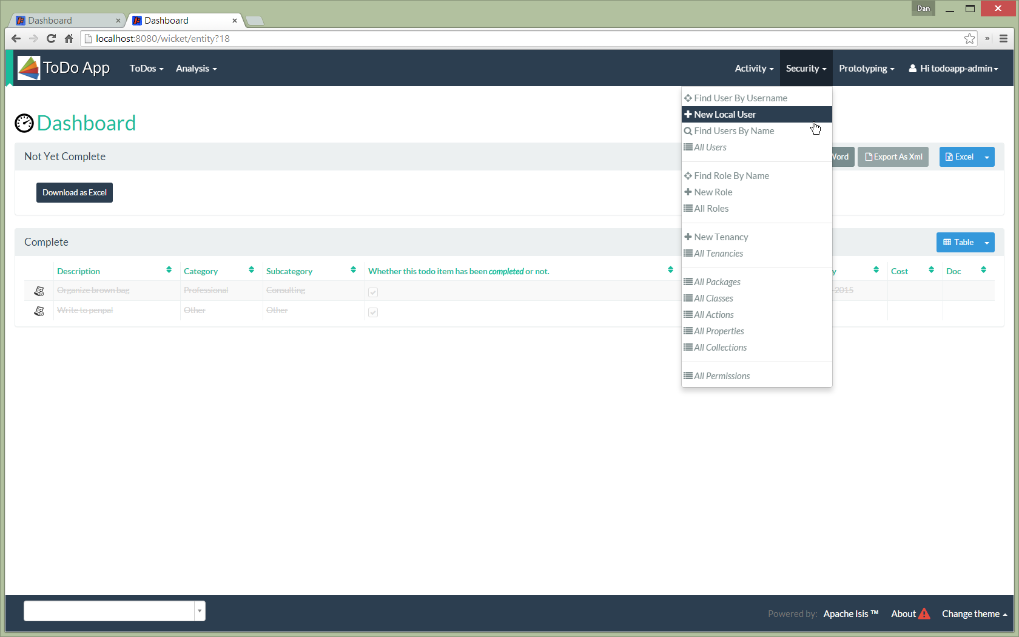The image size is (1019, 637).
Task: Click the ToDo App logo icon
Action: click(x=29, y=68)
